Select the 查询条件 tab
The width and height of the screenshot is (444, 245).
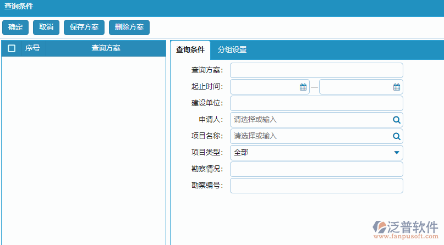tap(190, 49)
